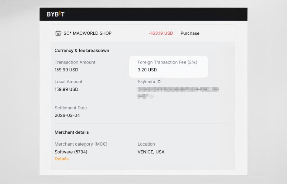
Task: Click the Foreign Transaction Fee (2%) label
Action: (167, 62)
